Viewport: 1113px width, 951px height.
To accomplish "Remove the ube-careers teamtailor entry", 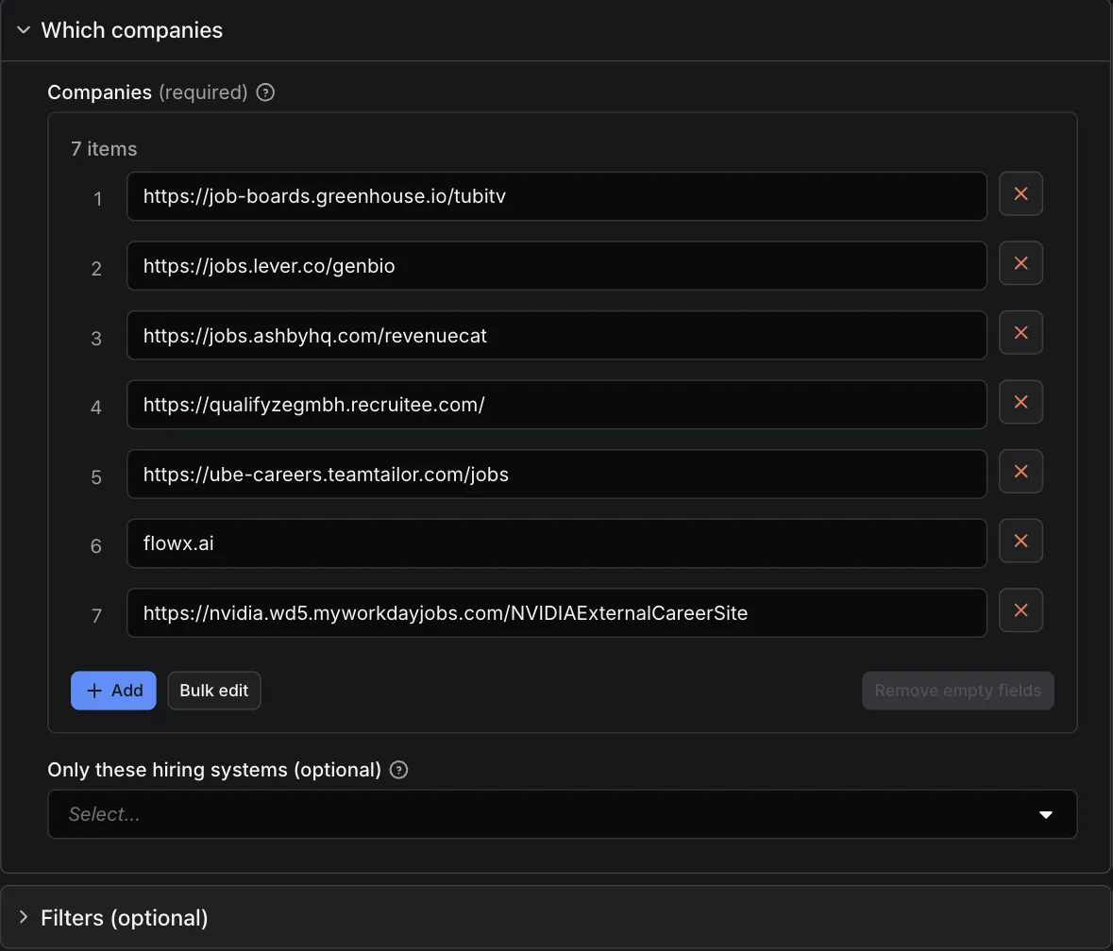I will [x=1020, y=471].
